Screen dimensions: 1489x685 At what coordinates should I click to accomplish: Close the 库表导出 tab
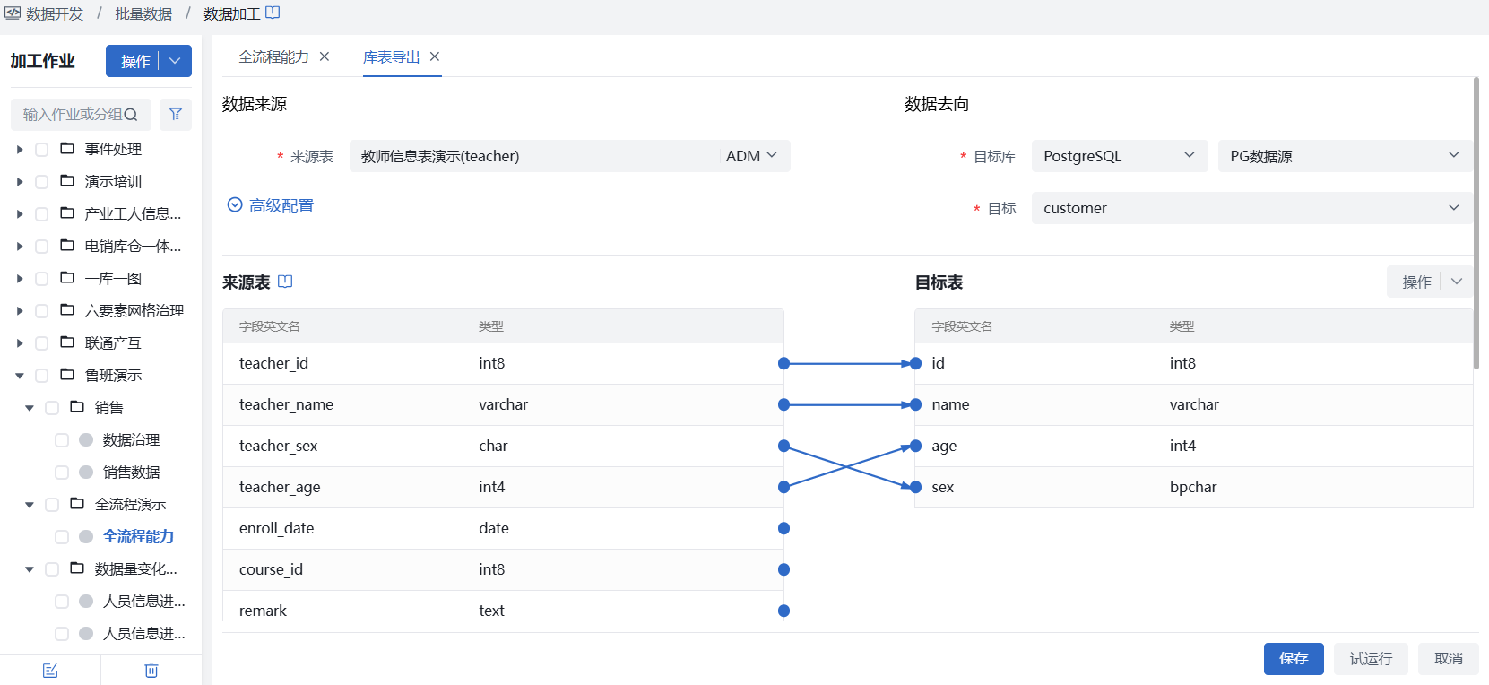point(435,56)
